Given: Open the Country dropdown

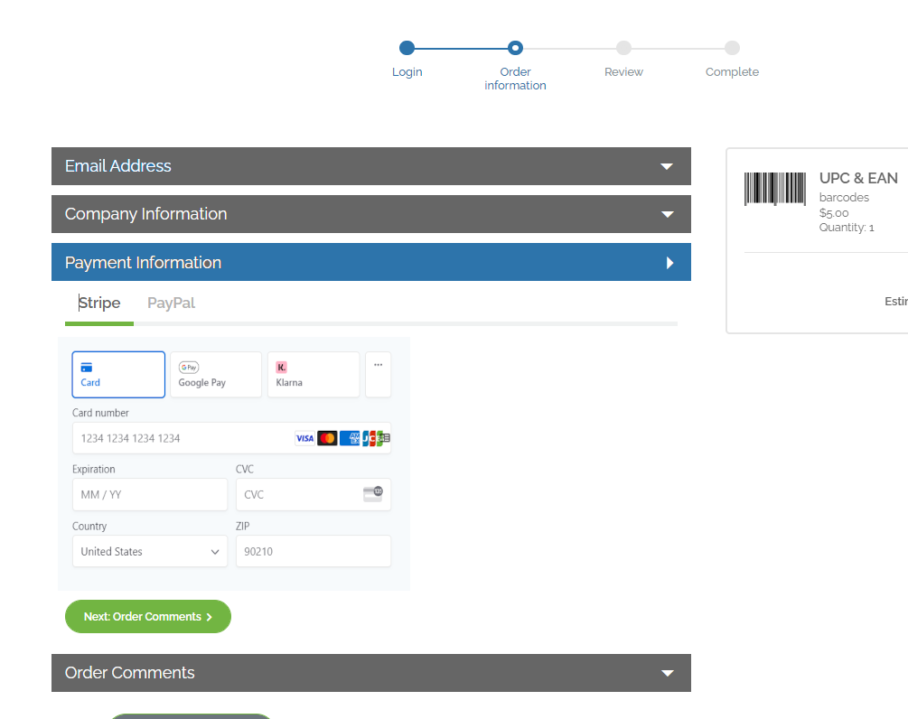Looking at the screenshot, I should (150, 552).
